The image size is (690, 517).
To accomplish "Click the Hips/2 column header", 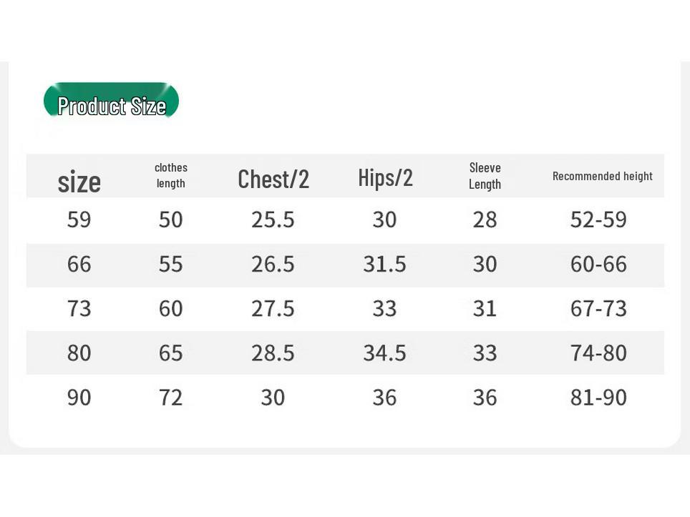I will [x=386, y=177].
